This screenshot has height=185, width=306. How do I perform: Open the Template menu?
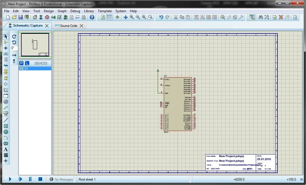(105, 11)
